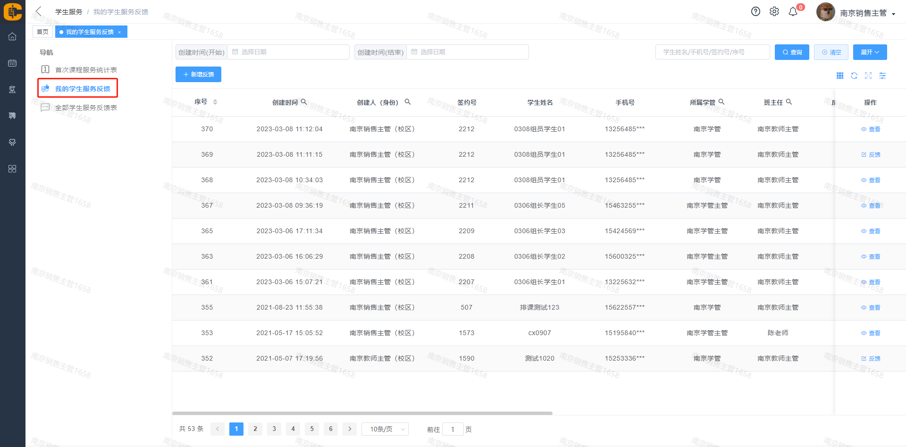
Task: Click the horizontal scrollbar below the table
Action: (362, 413)
